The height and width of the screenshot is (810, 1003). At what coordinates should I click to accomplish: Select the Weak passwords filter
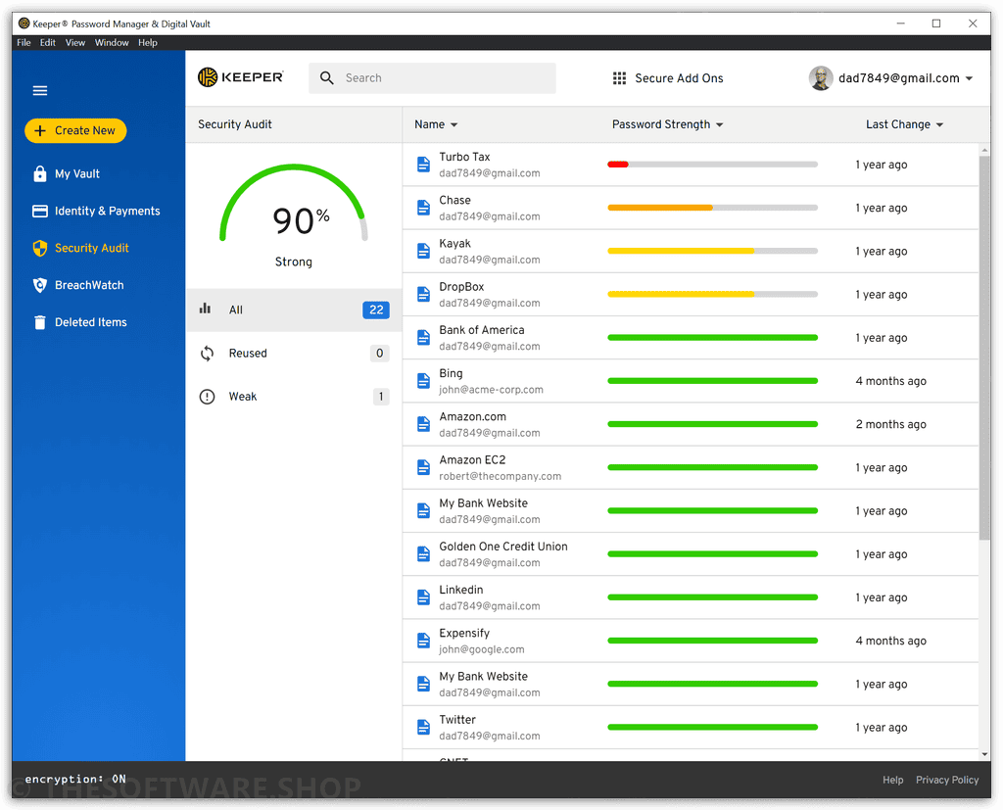click(294, 397)
